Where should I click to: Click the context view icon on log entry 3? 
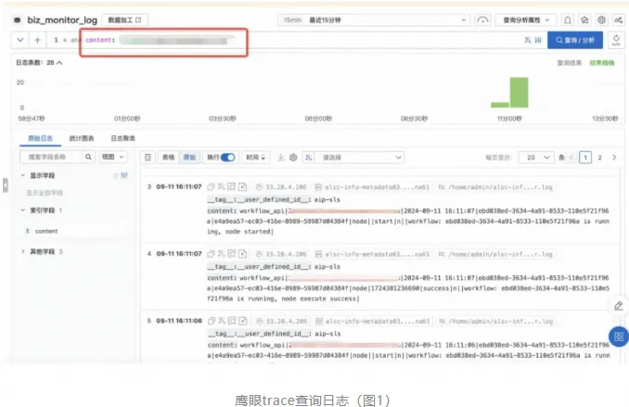tap(232, 187)
